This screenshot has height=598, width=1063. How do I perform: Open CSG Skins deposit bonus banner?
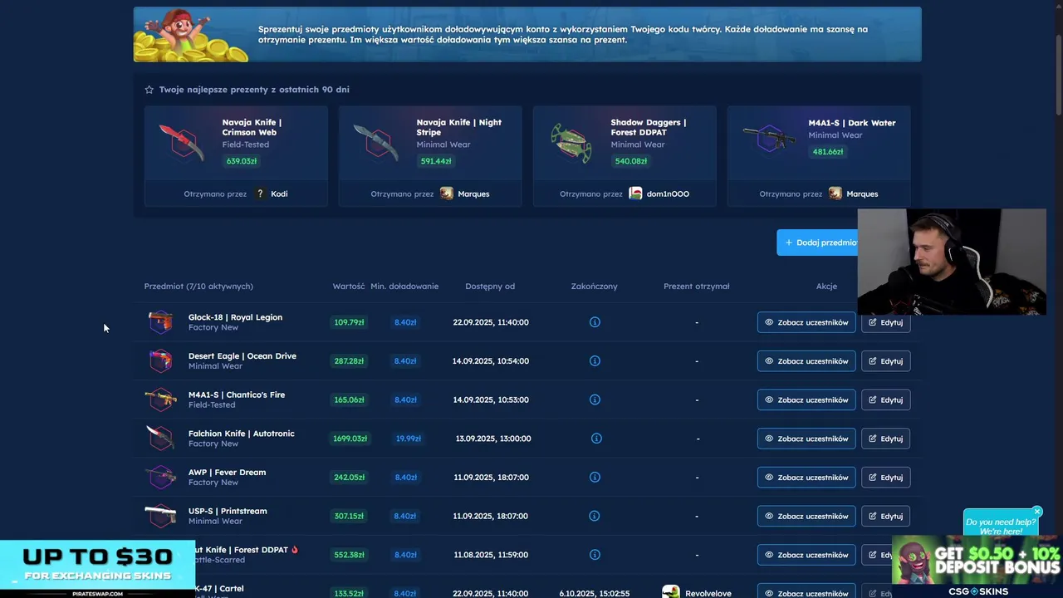pos(977,567)
